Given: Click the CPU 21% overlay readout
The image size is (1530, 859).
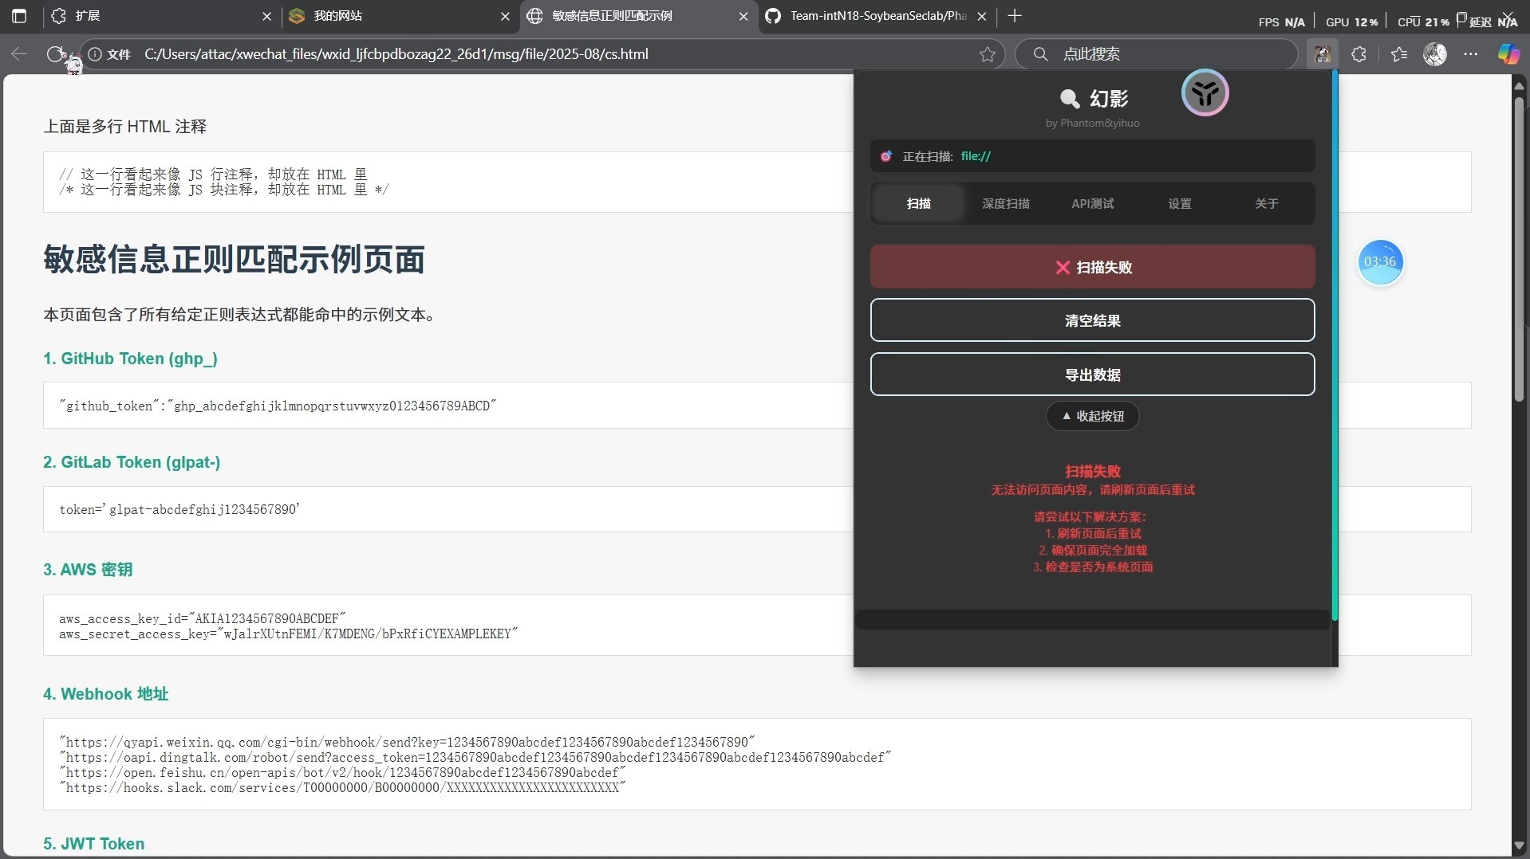Looking at the screenshot, I should point(1423,22).
